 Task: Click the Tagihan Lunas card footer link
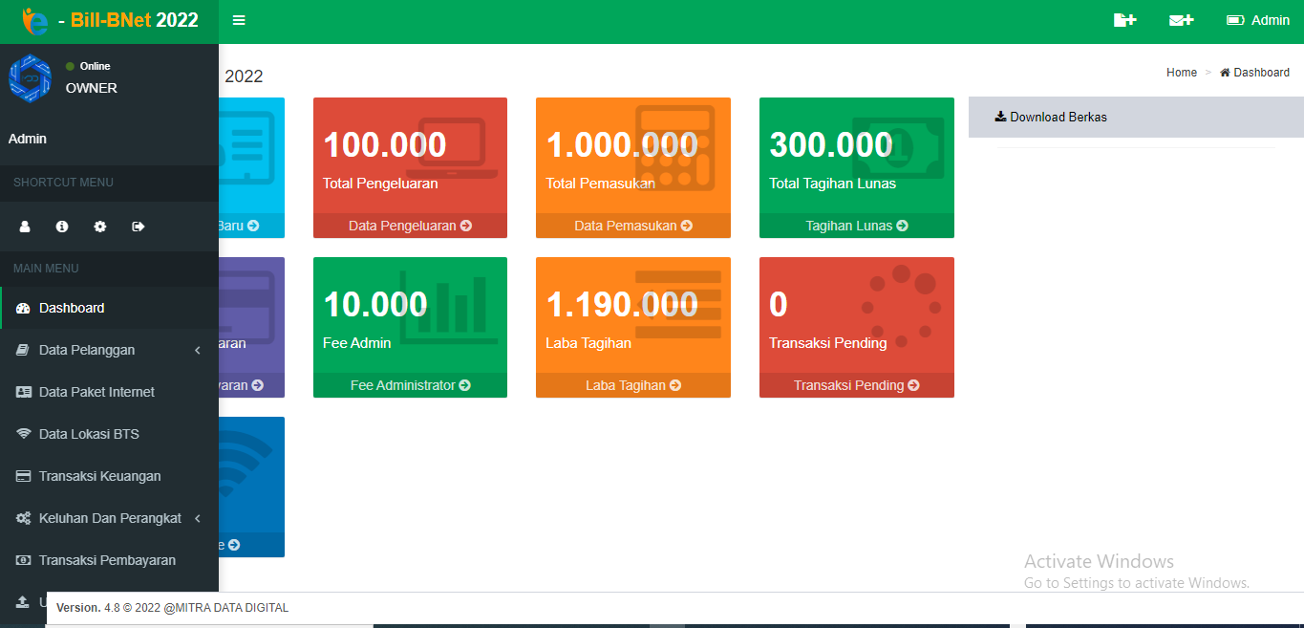click(x=856, y=226)
